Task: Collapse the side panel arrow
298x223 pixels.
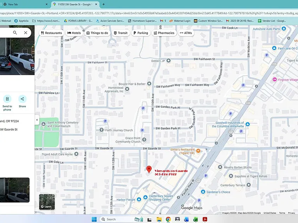Action: pos(37,120)
